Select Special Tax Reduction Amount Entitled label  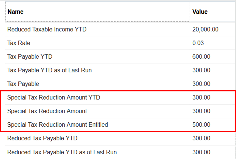click(x=58, y=125)
